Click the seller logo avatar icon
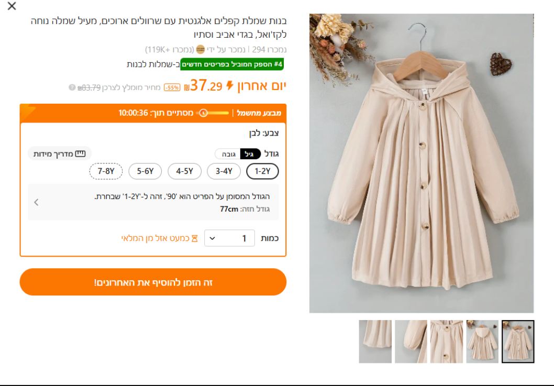The image size is (554, 386). click(x=200, y=50)
